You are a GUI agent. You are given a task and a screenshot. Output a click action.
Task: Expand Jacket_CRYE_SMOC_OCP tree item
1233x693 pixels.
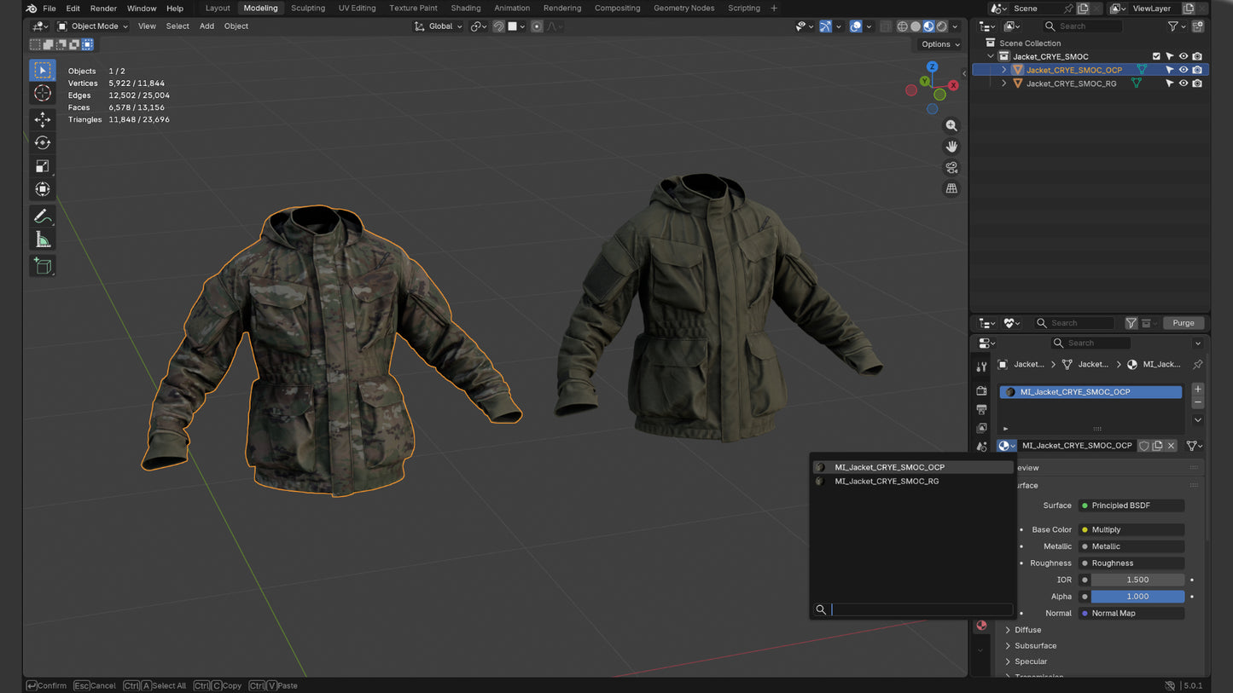point(1004,70)
